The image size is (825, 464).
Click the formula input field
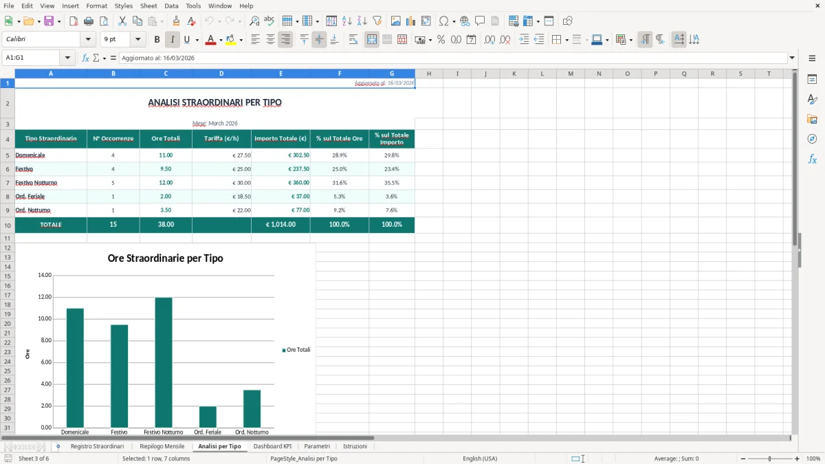pos(452,58)
